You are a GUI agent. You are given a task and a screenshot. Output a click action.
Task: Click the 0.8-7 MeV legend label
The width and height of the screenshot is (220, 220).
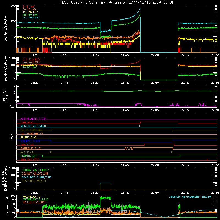pyautogui.click(x=30, y=65)
